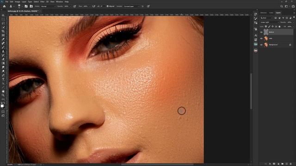Click the horizontal canvas scrollbar
296x166 pixels.
pyautogui.click(x=158, y=165)
